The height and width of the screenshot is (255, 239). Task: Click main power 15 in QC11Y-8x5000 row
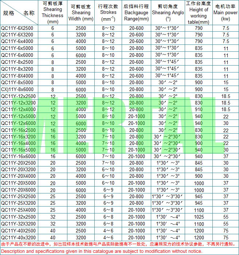(226, 82)
